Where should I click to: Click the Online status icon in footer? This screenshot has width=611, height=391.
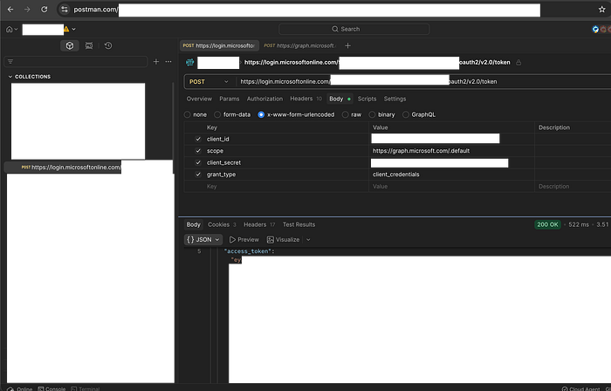coord(10,388)
